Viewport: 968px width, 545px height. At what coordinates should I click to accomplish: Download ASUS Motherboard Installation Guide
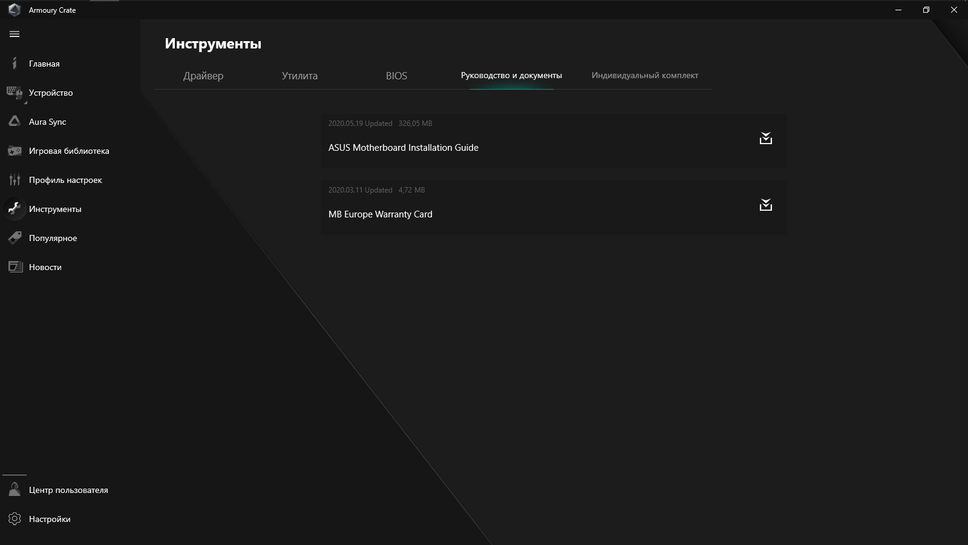766,139
